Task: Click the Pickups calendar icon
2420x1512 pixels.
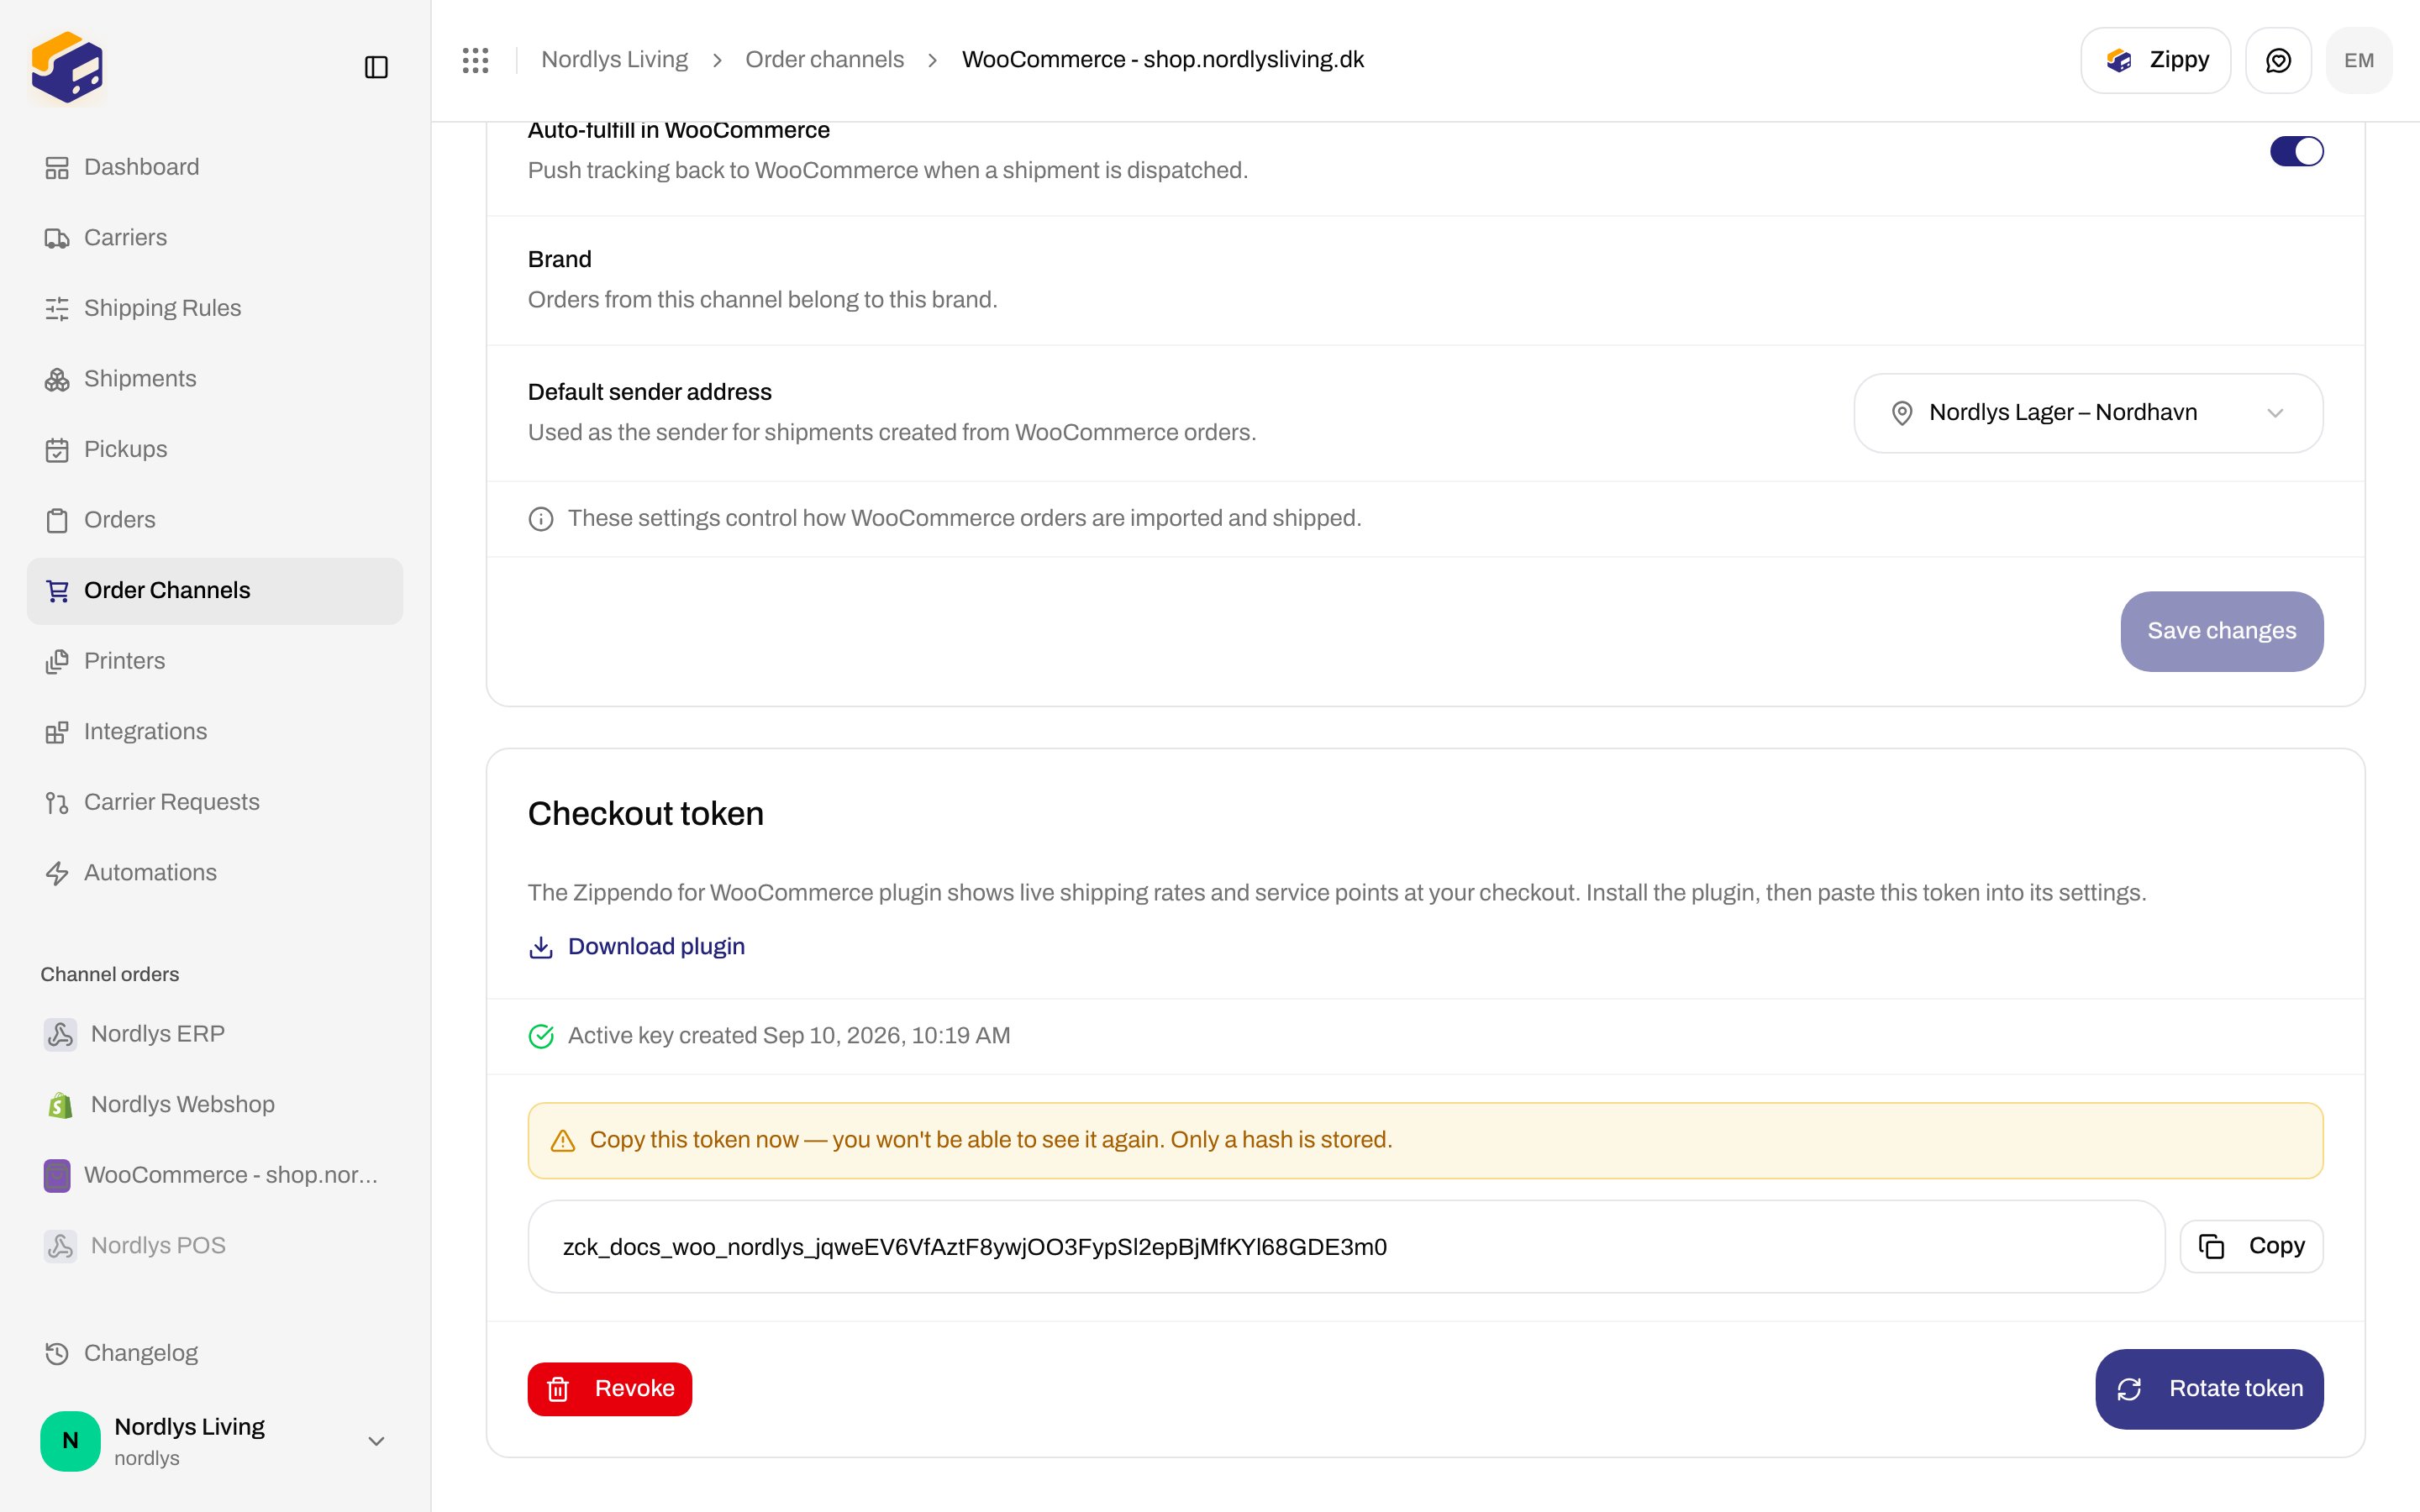Action: pos(57,450)
